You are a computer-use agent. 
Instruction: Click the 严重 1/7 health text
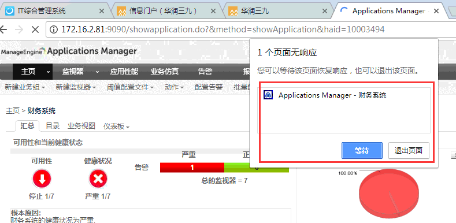(x=98, y=196)
